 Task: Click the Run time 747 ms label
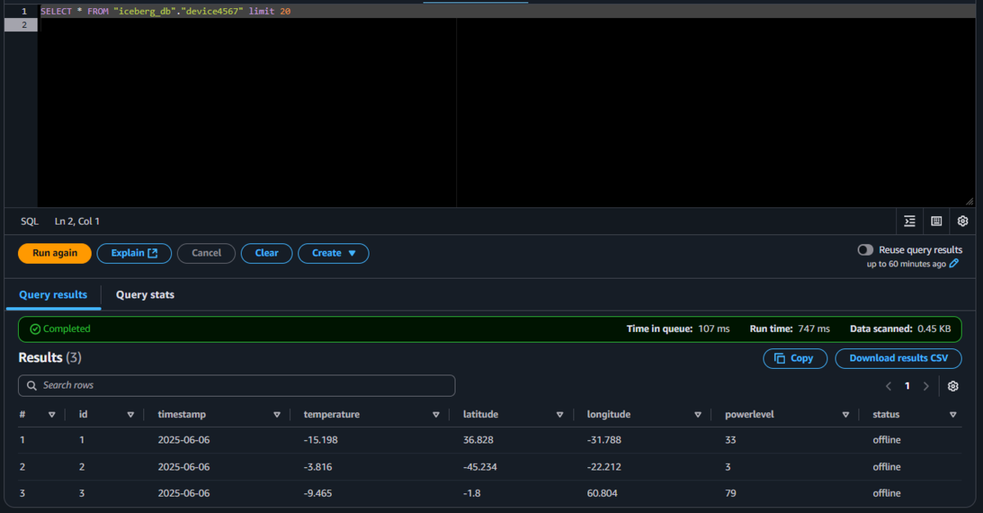(790, 329)
